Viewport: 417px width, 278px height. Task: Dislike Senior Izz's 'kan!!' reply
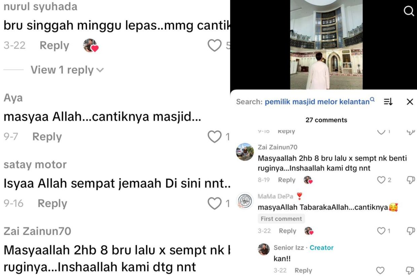coord(410,270)
